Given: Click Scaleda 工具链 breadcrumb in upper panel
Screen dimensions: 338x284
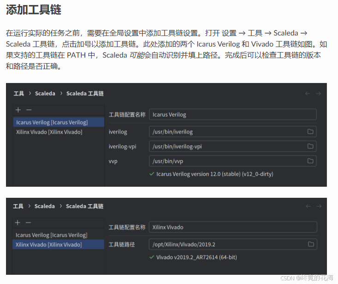Looking at the screenshot, I should pyautogui.click(x=85, y=94).
